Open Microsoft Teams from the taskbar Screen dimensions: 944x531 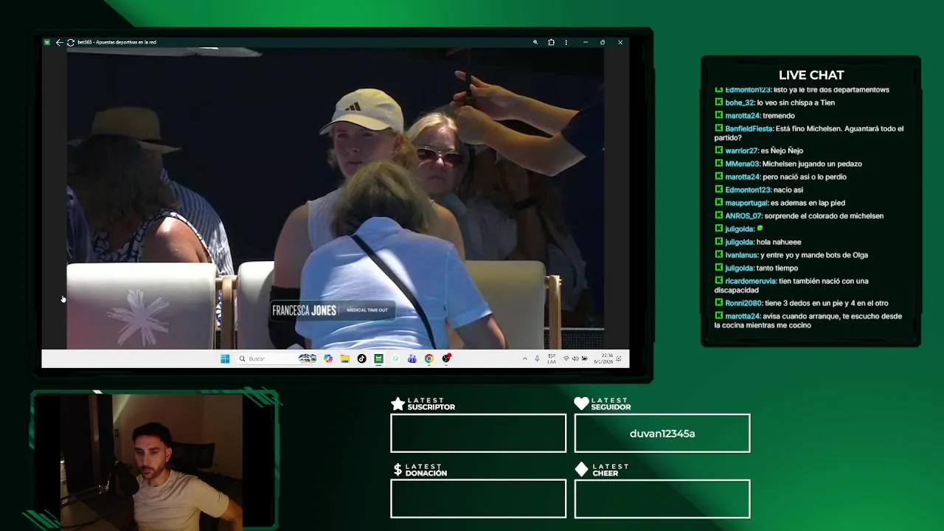tap(412, 358)
